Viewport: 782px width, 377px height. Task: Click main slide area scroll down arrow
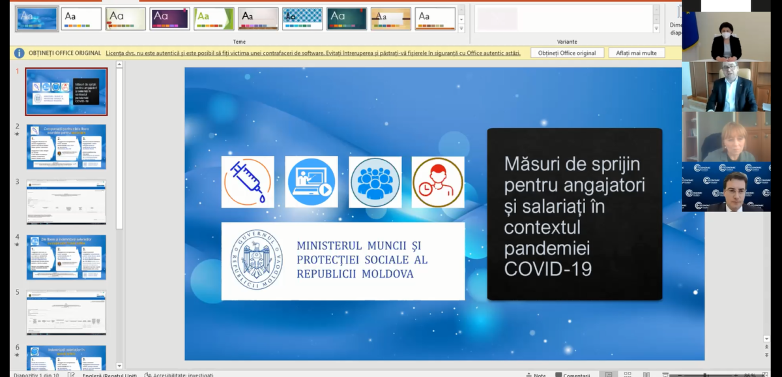coord(766,339)
